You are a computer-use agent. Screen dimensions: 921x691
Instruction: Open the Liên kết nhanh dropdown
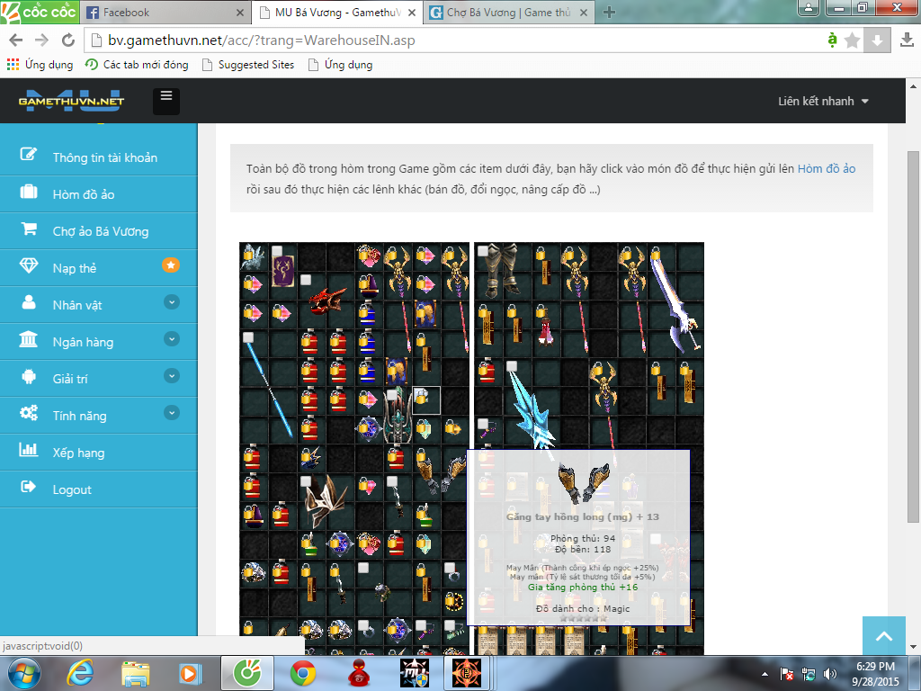click(823, 101)
